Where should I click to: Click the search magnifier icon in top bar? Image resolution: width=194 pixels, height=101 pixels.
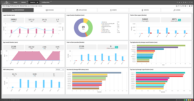177,2
